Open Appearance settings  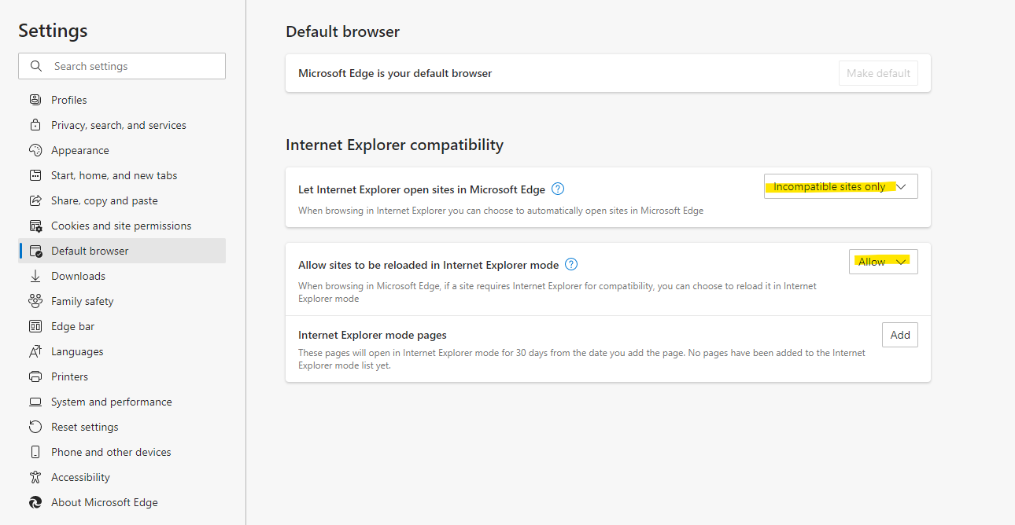point(122,150)
